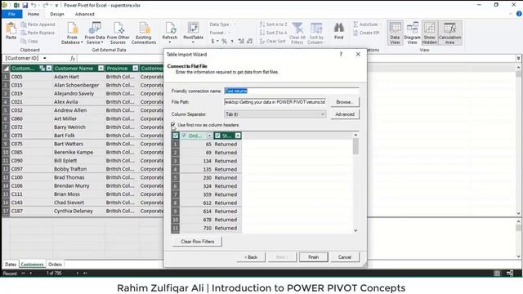
Task: Select the Home ribbon tab
Action: pyautogui.click(x=34, y=14)
